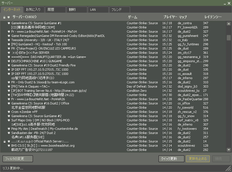232x172 pixels.
Task: Click shield icon beside BHS CS:S server
Action: tap(9, 146)
